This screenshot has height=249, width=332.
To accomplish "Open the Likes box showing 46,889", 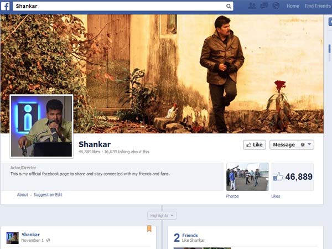I will coord(292,177).
